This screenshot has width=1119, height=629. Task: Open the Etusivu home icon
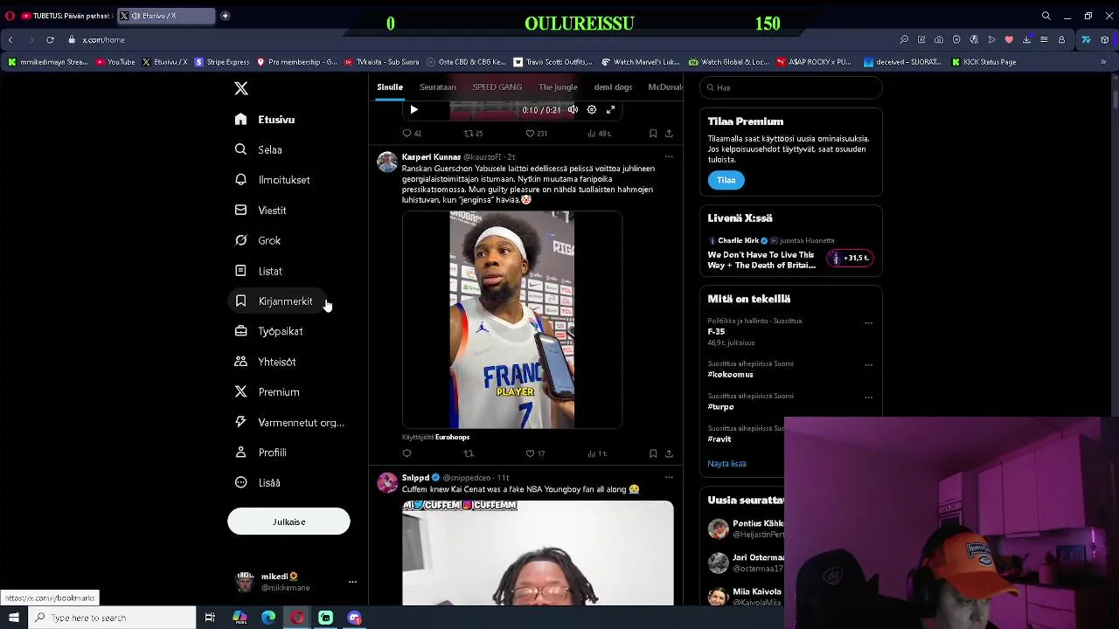(x=240, y=120)
